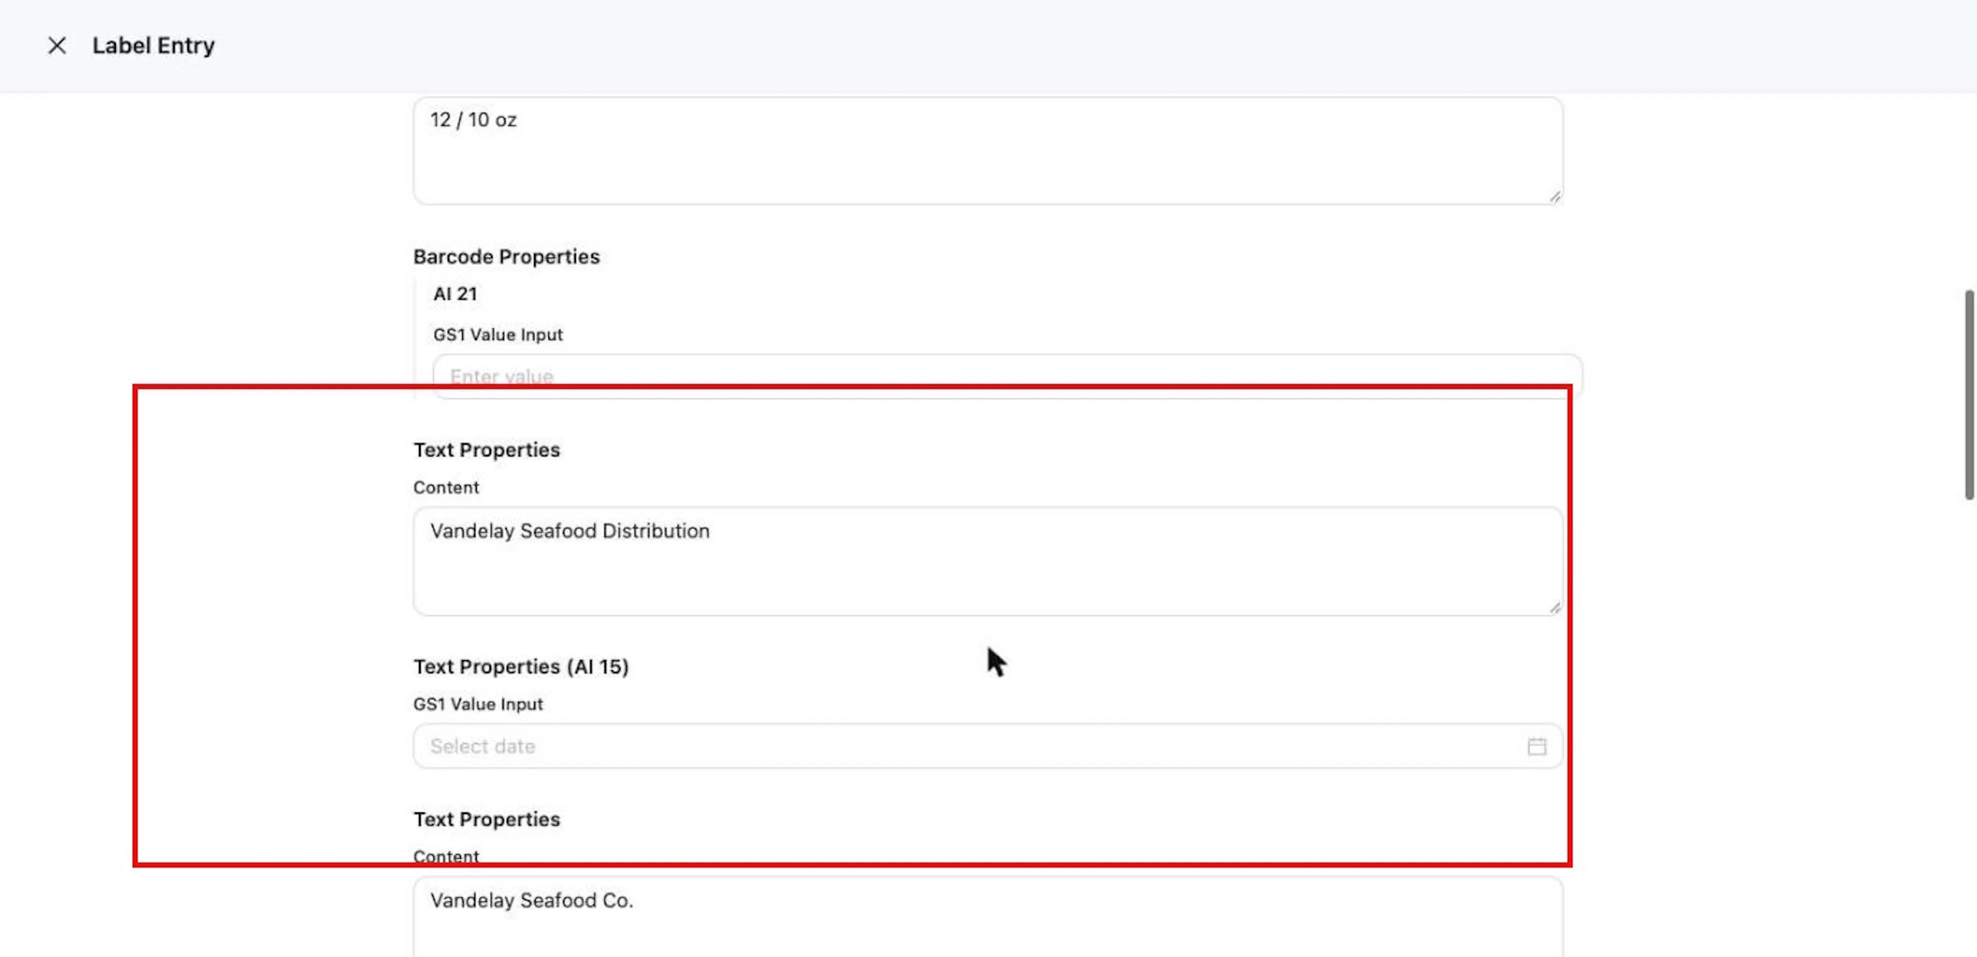Screen dimensions: 1977x957
Task: Click the 'Label Entry' title
Action: click(153, 45)
